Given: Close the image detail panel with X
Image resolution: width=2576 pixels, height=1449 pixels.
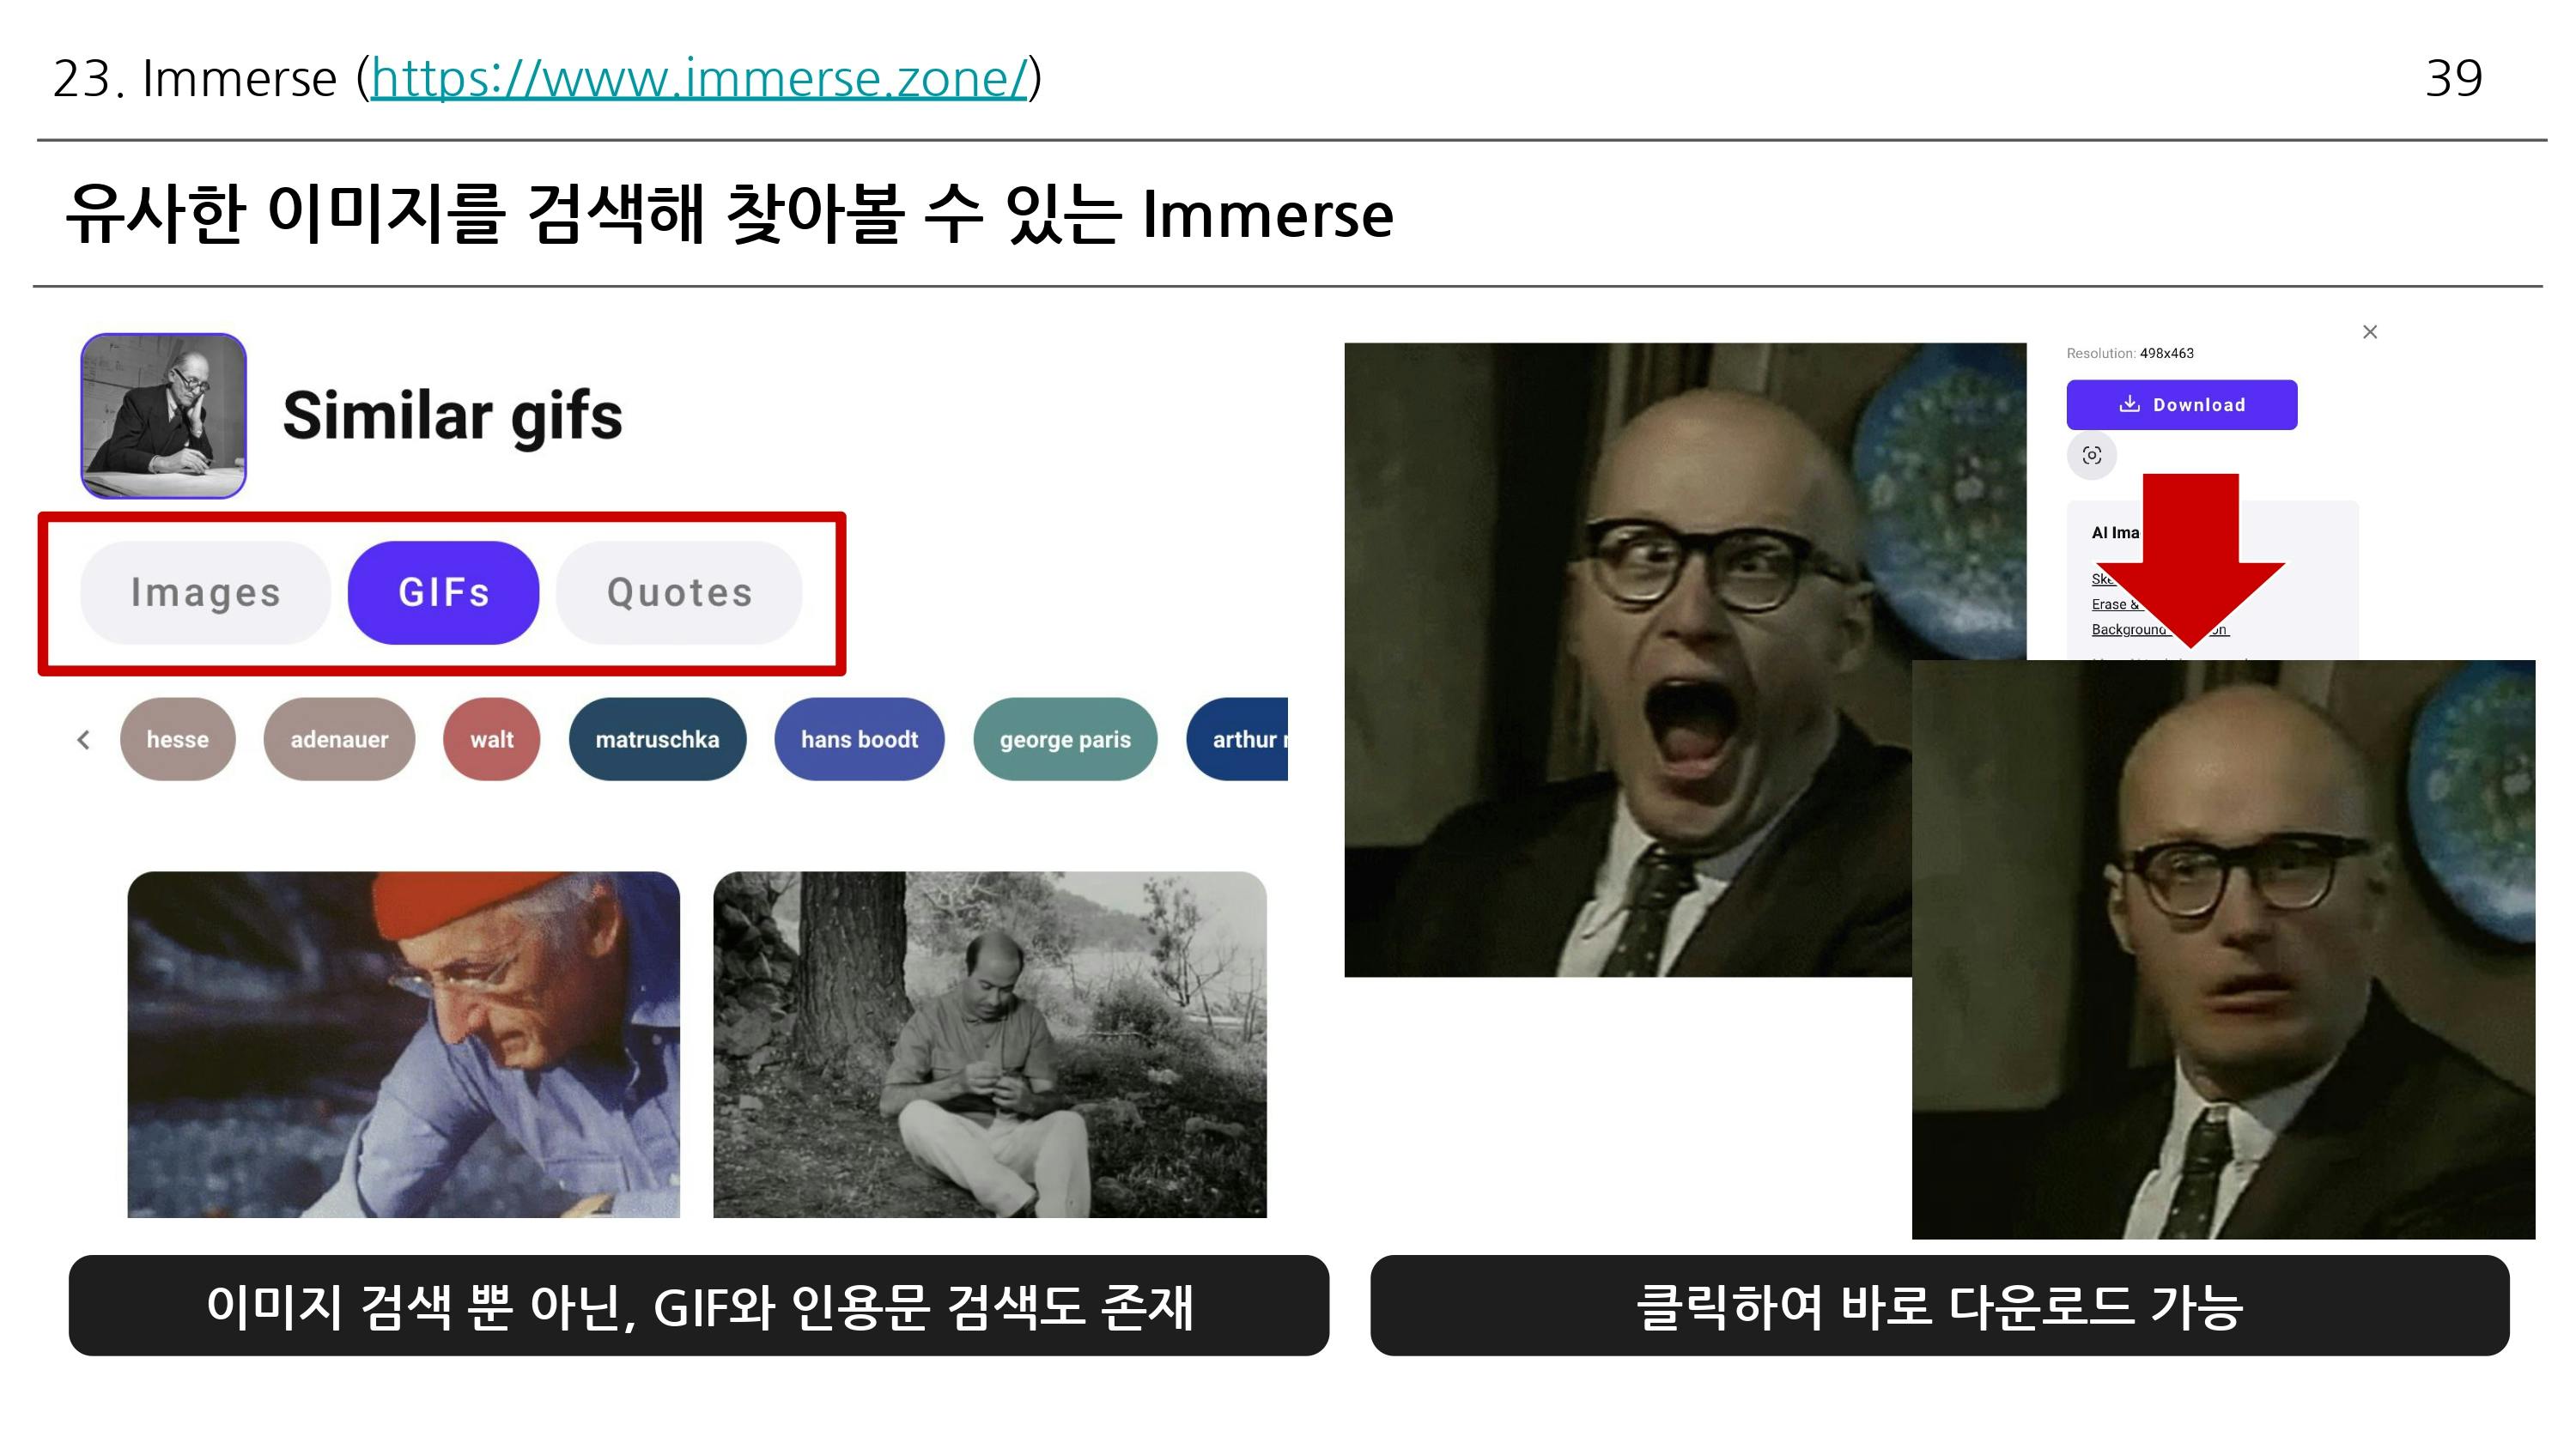Looking at the screenshot, I should pos(2370,332).
